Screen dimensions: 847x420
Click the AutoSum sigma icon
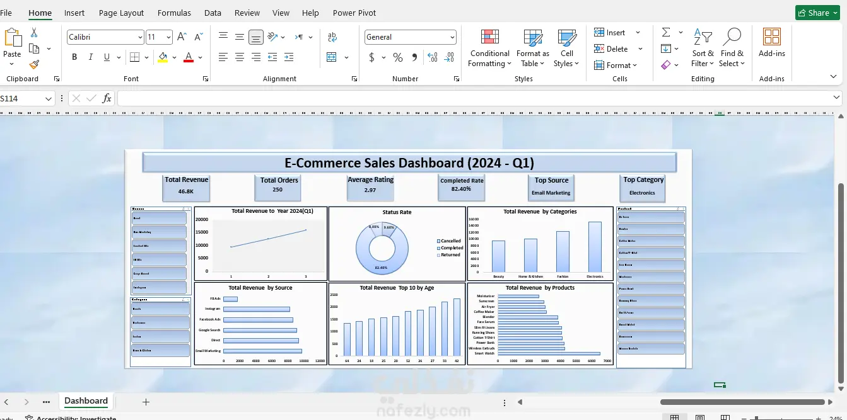(666, 32)
